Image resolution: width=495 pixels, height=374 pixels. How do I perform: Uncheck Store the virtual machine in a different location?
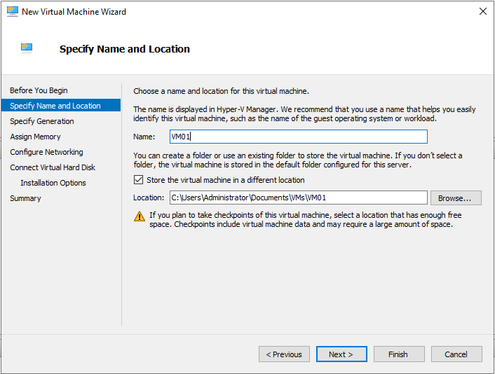[138, 180]
